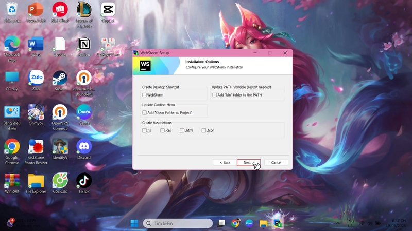This screenshot has height=231, width=412.
Task: Select the IdentityV desktop icon
Action: tap(60, 149)
